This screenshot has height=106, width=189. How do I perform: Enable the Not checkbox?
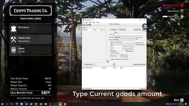pos(135,39)
